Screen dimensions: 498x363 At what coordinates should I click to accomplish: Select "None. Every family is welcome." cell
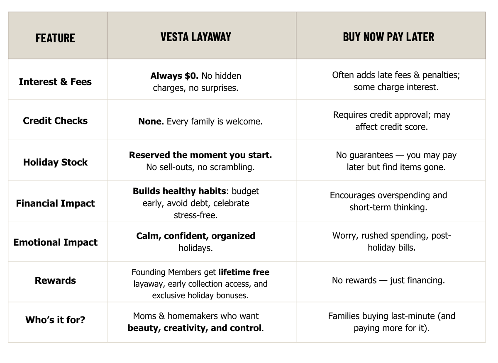[x=200, y=122]
